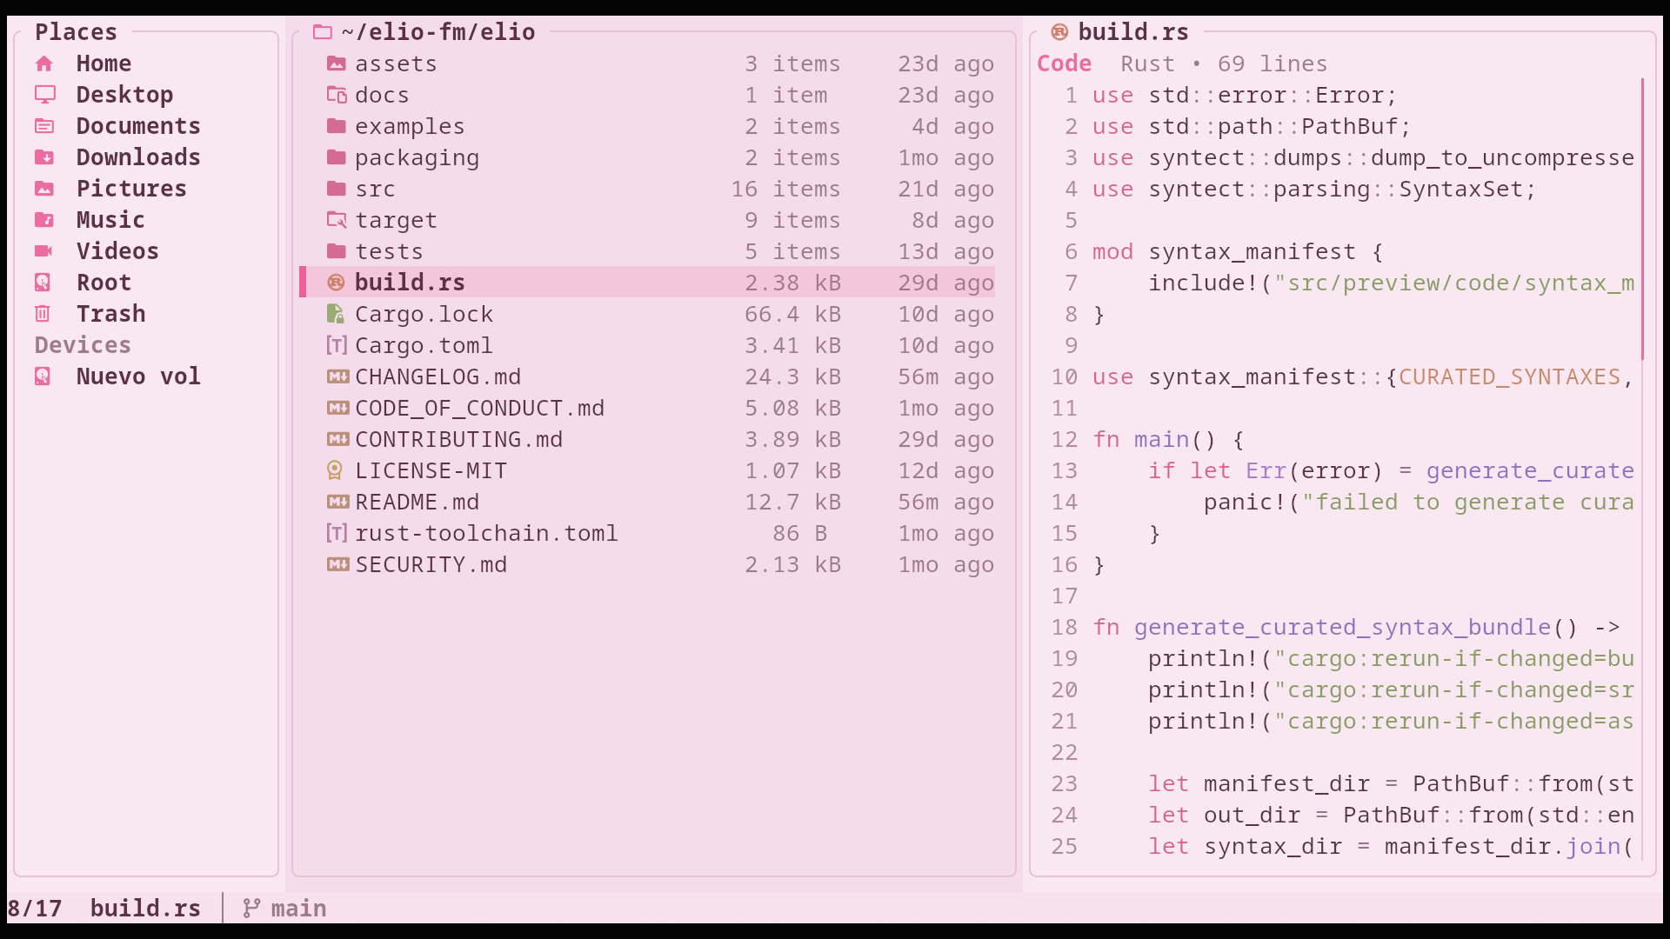1670x939 pixels.
Task: Click the git branch icon in status bar
Action: click(251, 909)
